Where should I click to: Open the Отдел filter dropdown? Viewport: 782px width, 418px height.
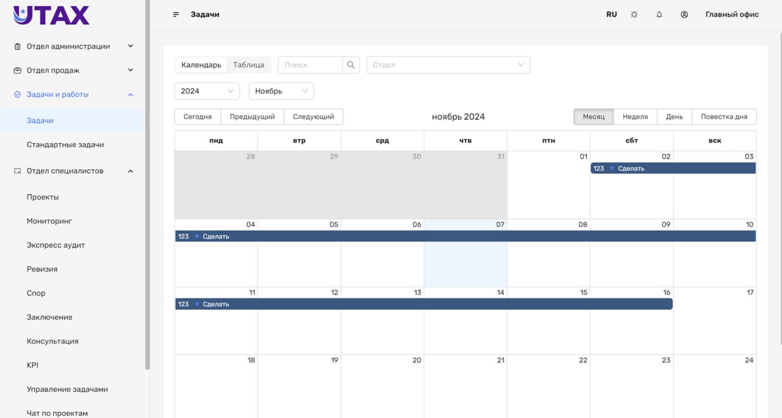pos(448,65)
